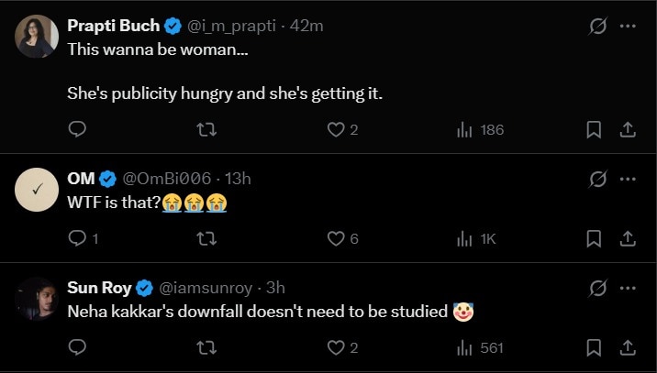Reply to Prapti Buch's tweet
Screen dimensions: 657x373
77,129
